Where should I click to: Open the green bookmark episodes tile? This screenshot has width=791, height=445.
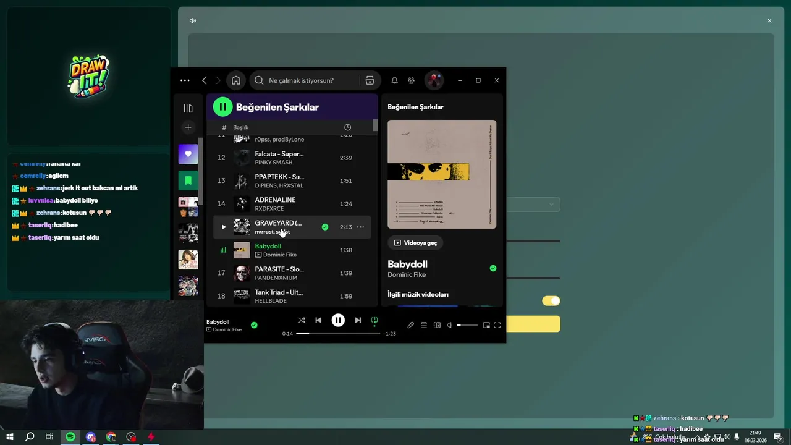pyautogui.click(x=188, y=180)
